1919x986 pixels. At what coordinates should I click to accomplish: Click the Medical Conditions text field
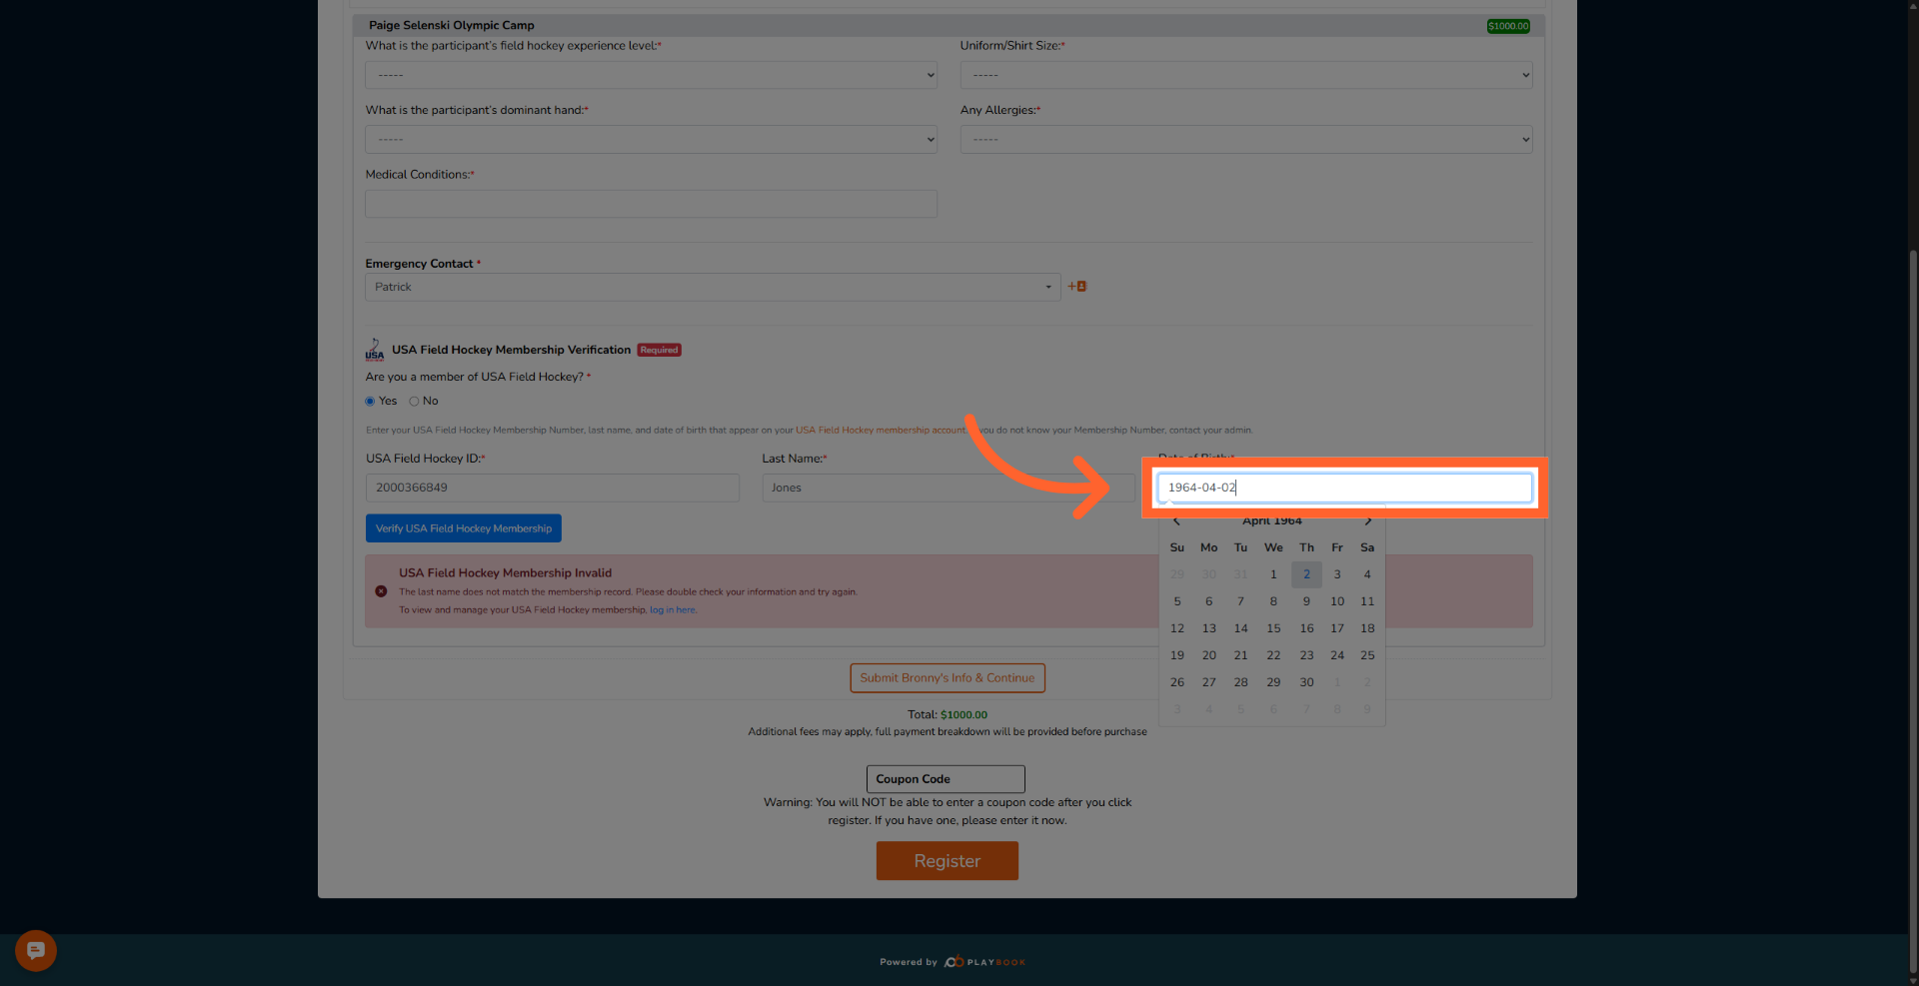[x=651, y=204]
